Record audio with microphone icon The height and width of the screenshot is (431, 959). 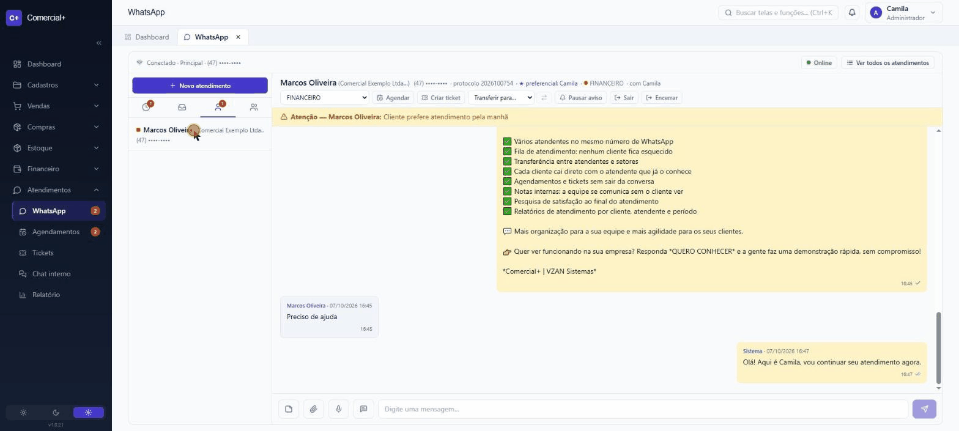click(338, 409)
